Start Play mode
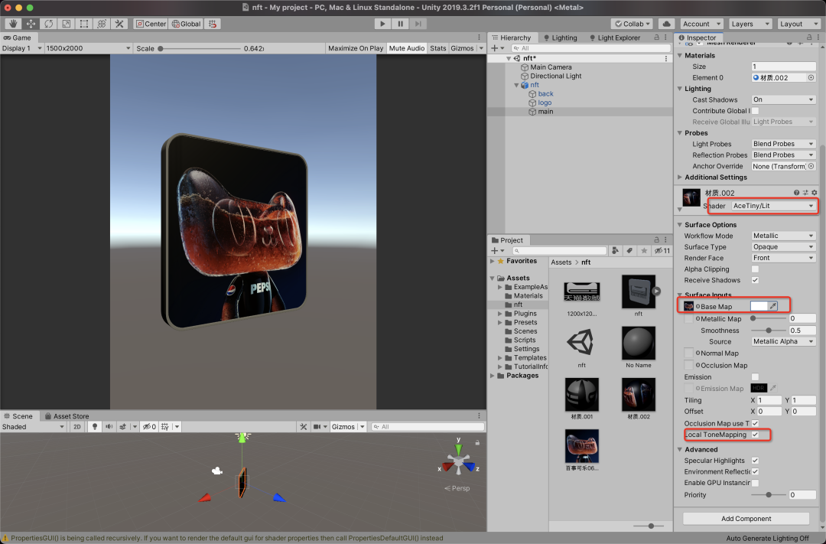 [382, 24]
